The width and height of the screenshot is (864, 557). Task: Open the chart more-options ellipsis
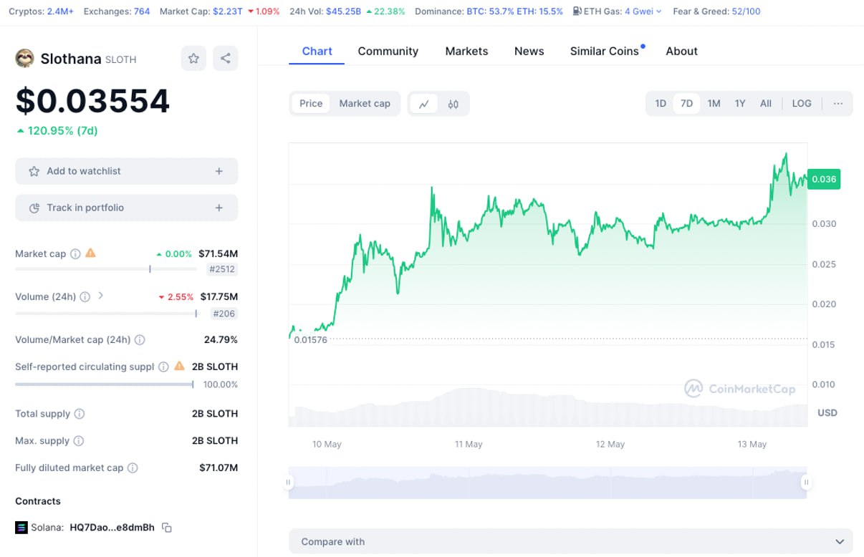pos(838,104)
